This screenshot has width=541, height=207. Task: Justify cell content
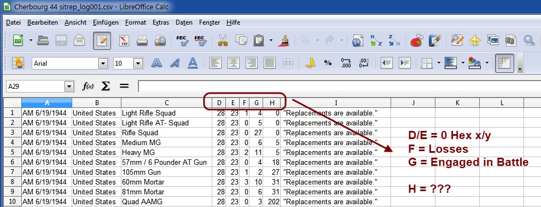(270, 63)
